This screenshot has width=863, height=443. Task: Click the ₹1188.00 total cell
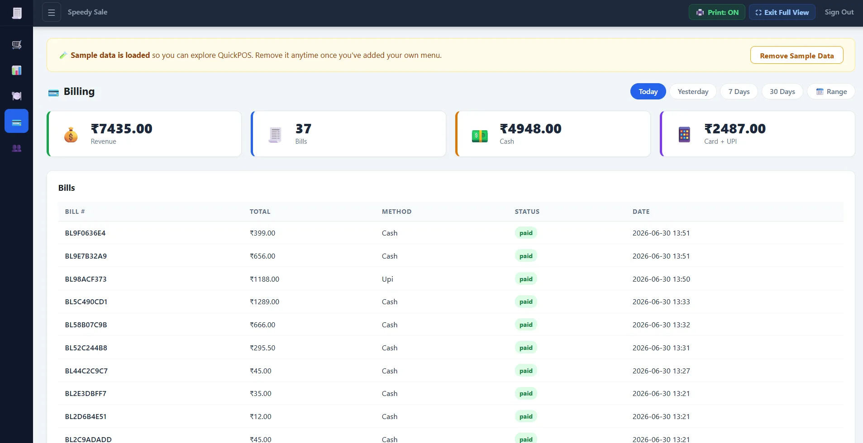[x=264, y=279]
